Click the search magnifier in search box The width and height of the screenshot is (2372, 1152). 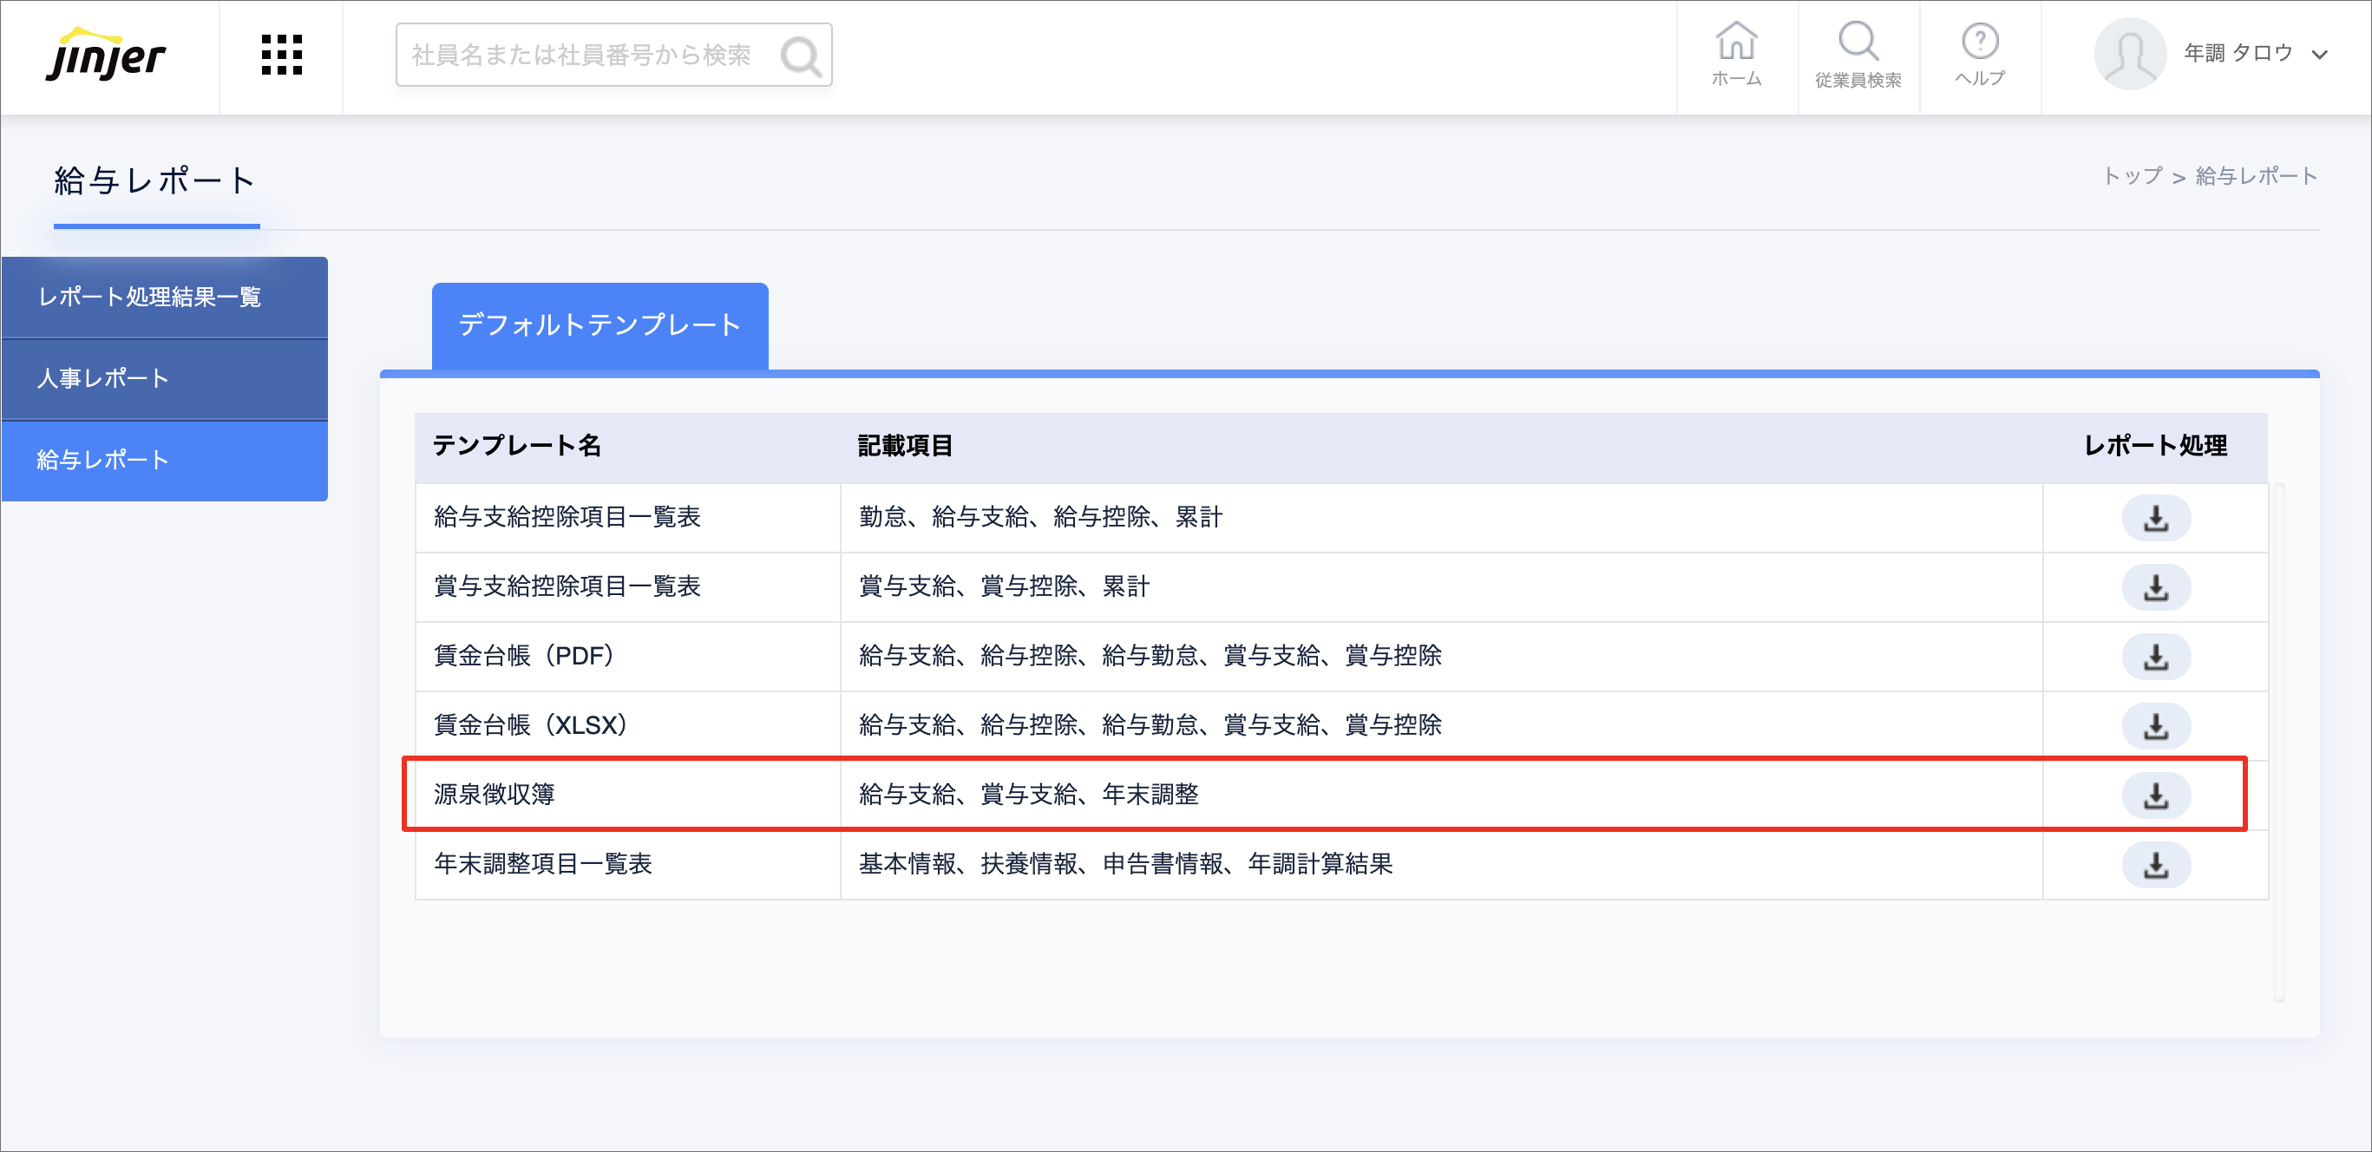pyautogui.click(x=800, y=56)
